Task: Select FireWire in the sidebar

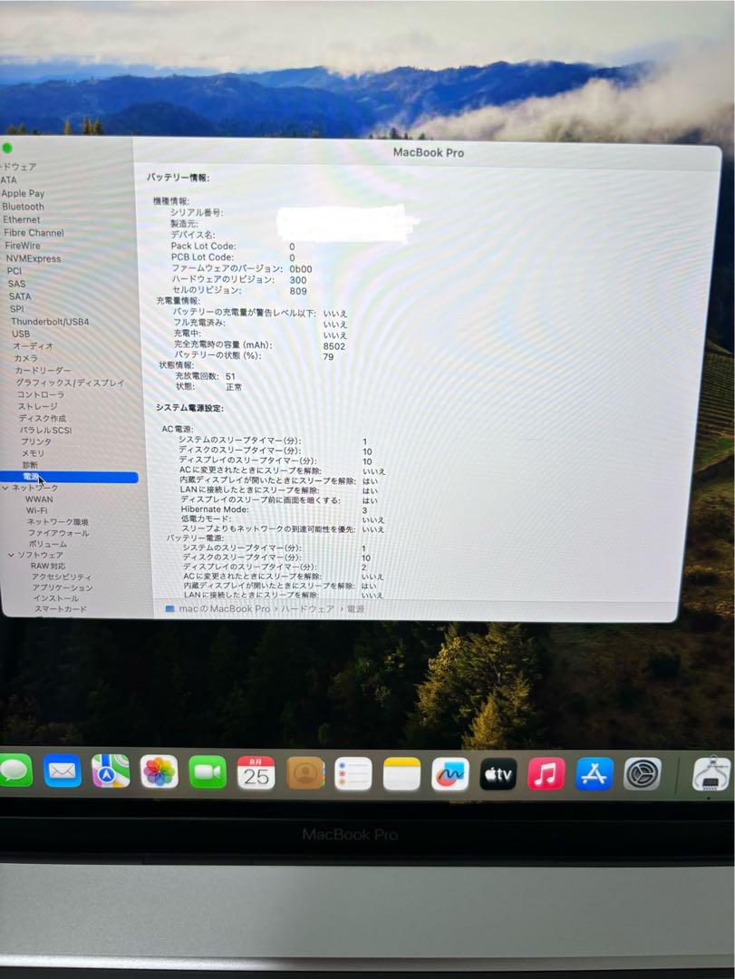Action: pos(23,246)
